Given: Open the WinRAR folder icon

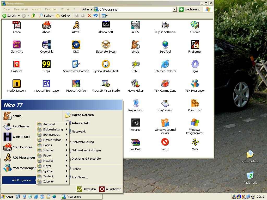Looking at the screenshot, I should pyautogui.click(x=135, y=142).
